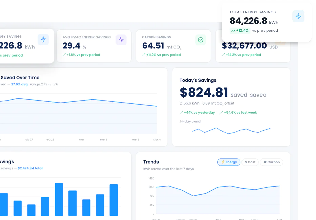Click the trend arrow beside +1.8% vs prev period

click(x=64, y=55)
